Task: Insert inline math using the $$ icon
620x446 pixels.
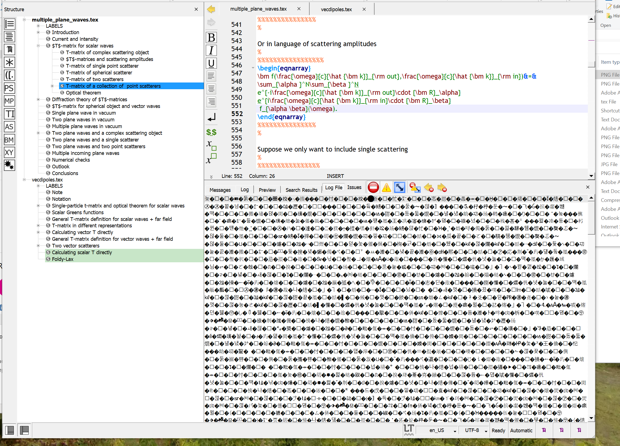Action: (211, 132)
